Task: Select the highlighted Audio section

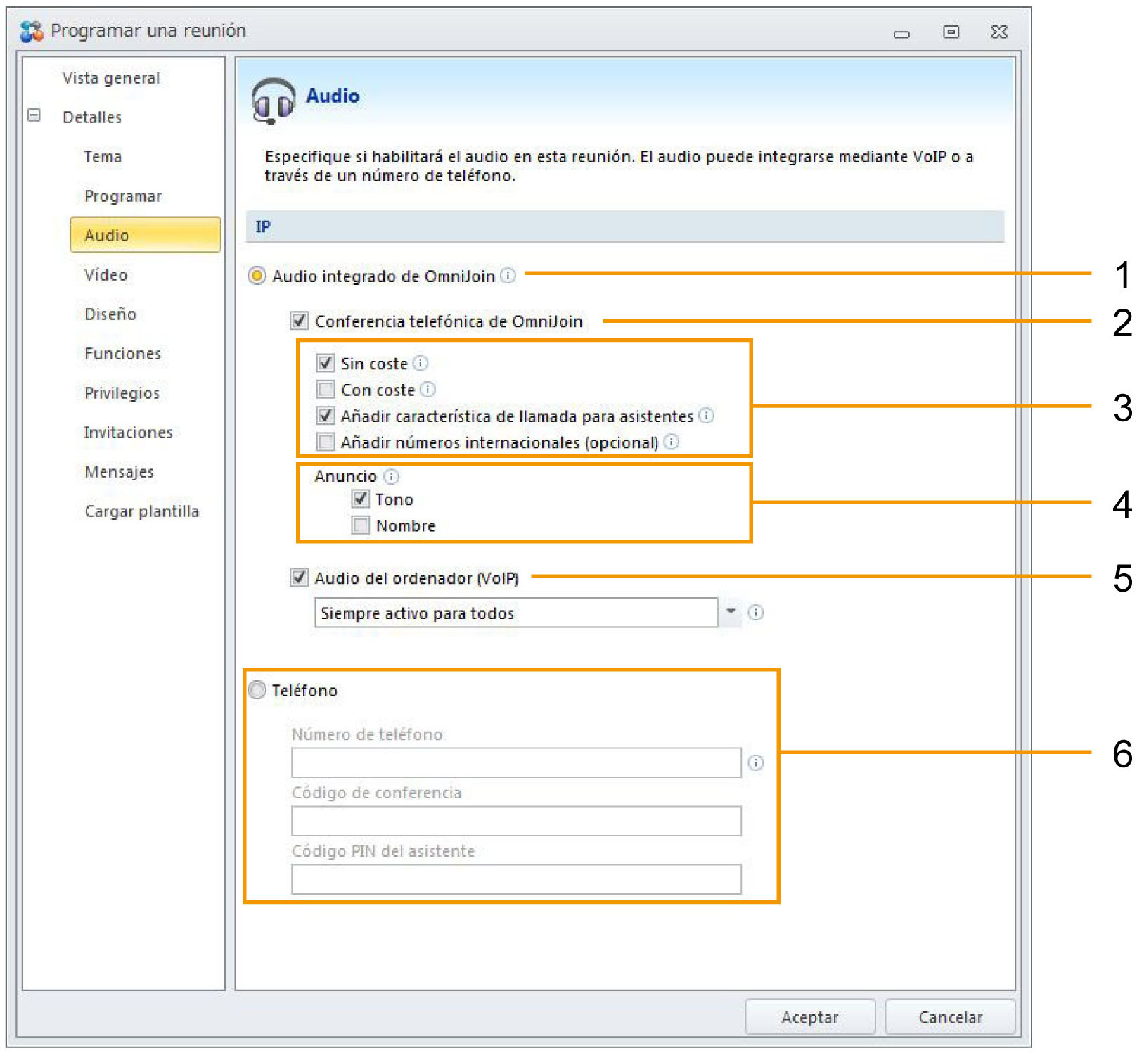Action: (146, 235)
